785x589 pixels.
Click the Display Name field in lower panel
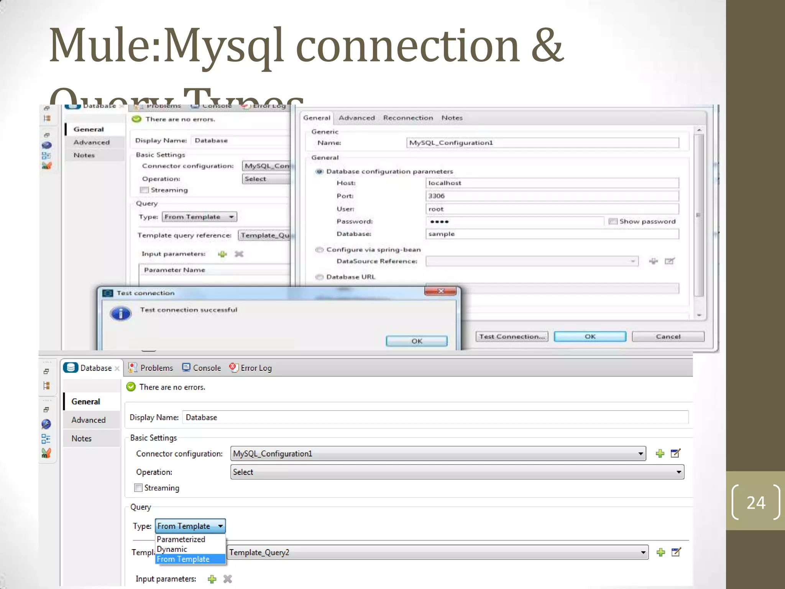point(435,417)
